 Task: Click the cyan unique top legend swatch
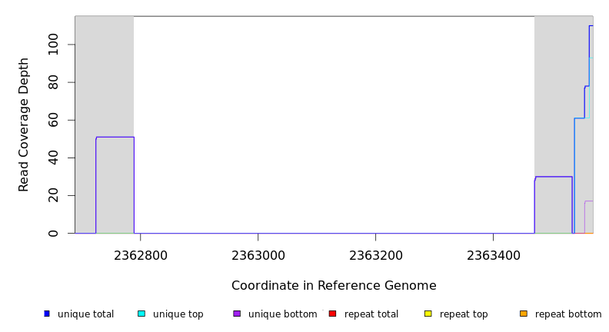point(141,314)
